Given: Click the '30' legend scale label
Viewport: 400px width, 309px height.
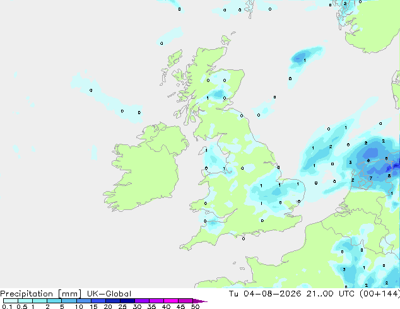Looking at the screenshot, I should 137,306.
